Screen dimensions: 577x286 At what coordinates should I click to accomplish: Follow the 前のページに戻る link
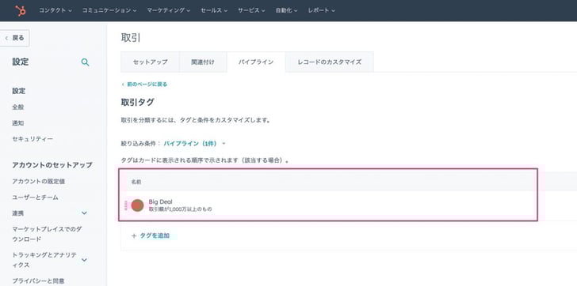pos(144,85)
